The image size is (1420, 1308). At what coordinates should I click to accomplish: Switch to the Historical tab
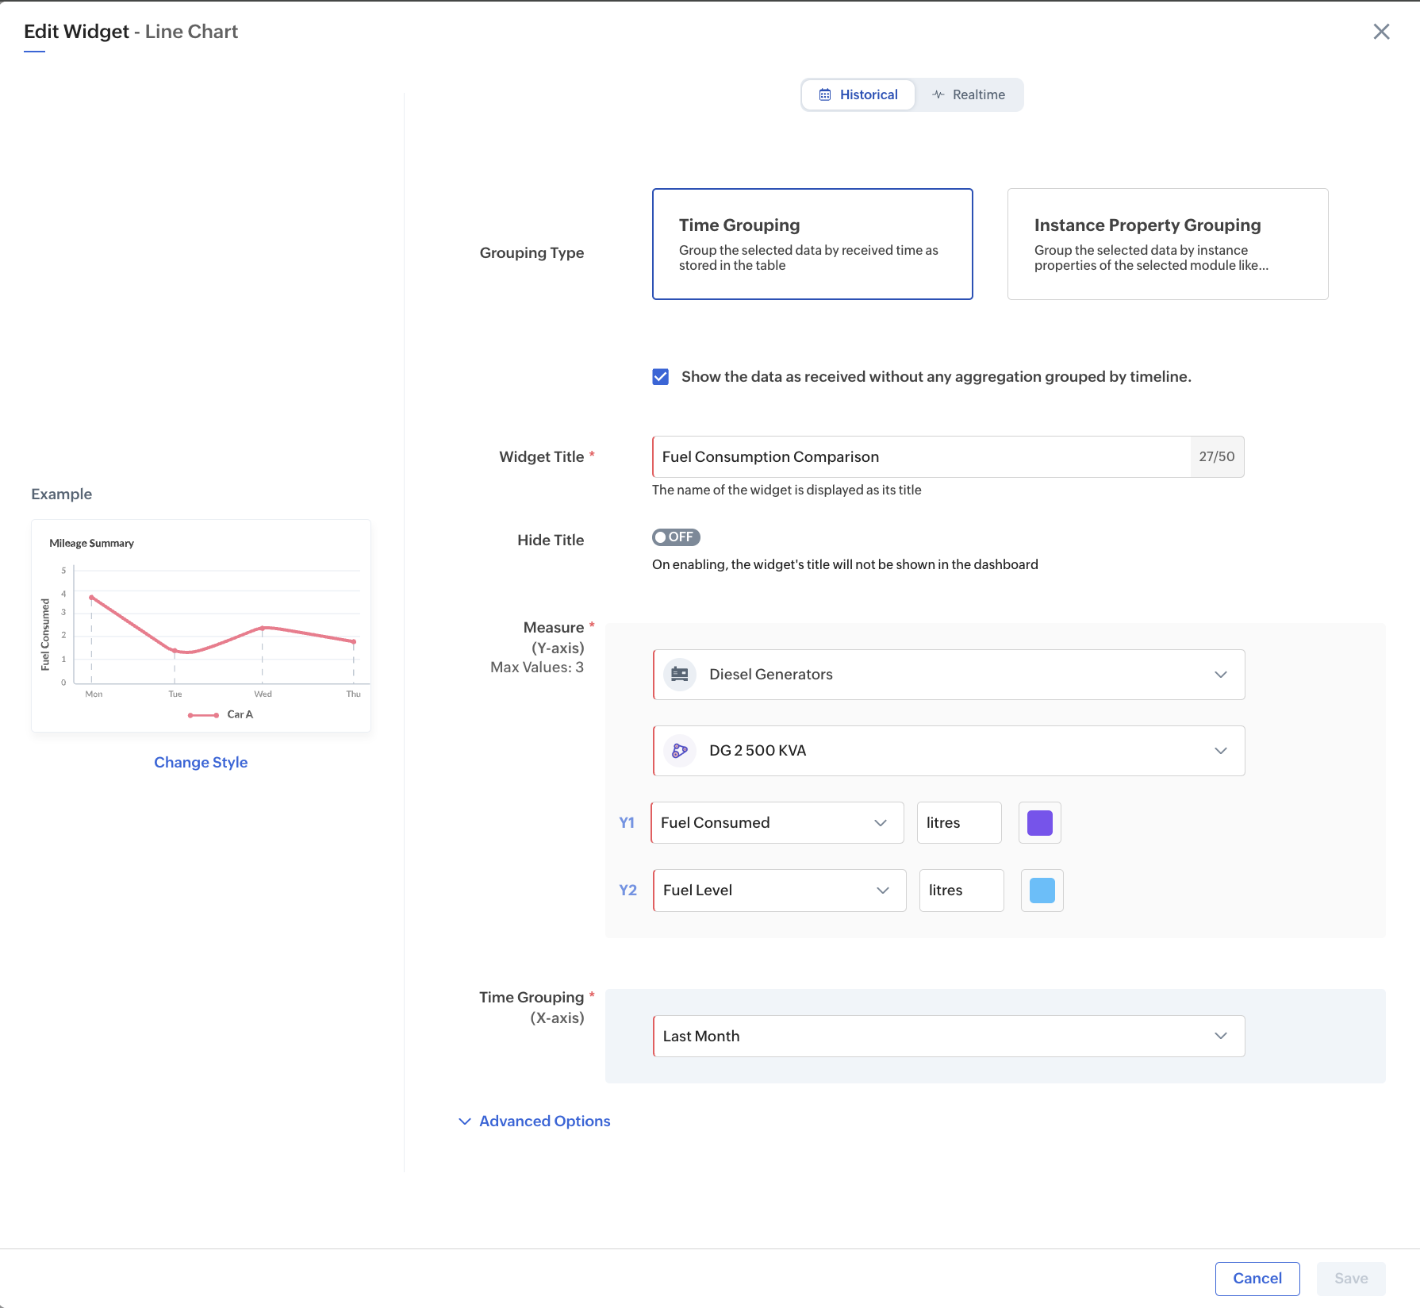pyautogui.click(x=859, y=94)
